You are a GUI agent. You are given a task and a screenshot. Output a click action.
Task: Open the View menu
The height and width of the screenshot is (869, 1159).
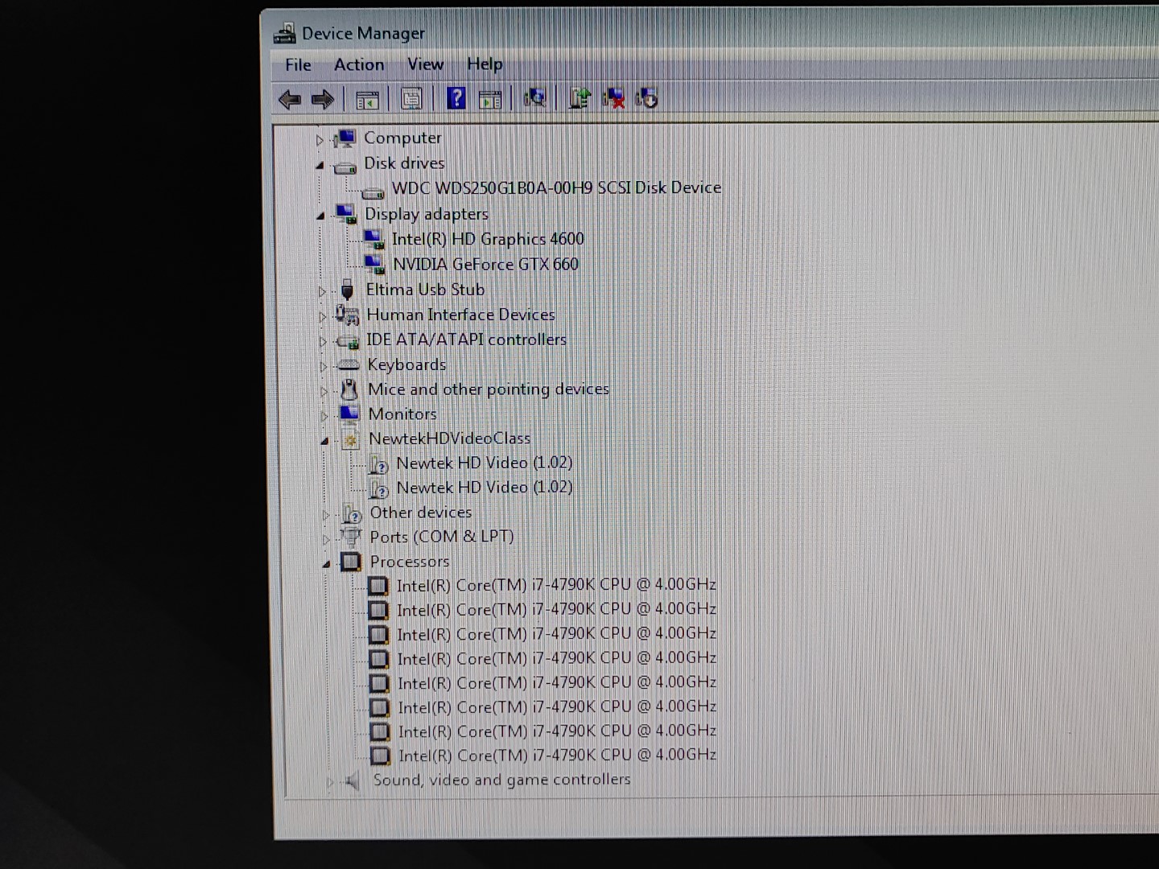click(425, 64)
